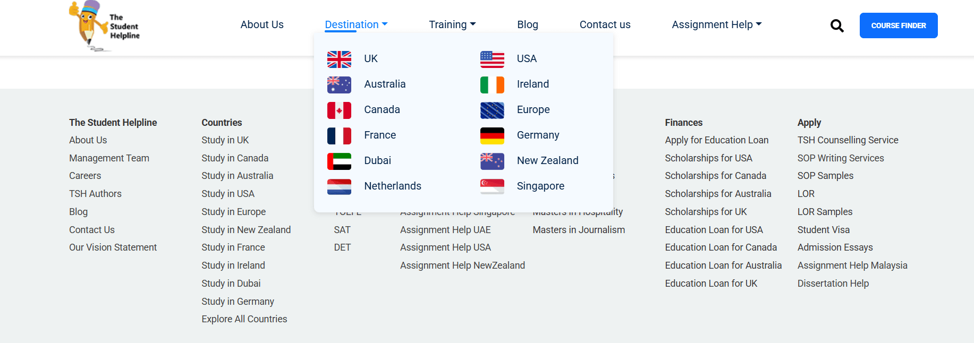The image size is (974, 343).
Task: Open Apply for Education Loan link
Action: click(x=716, y=140)
